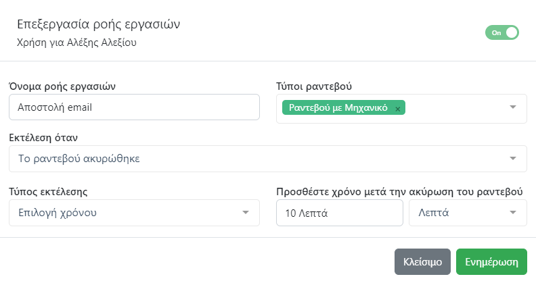Click the Εκτέλεση όταν label
Viewport: 536px width, 283px height.
44,138
